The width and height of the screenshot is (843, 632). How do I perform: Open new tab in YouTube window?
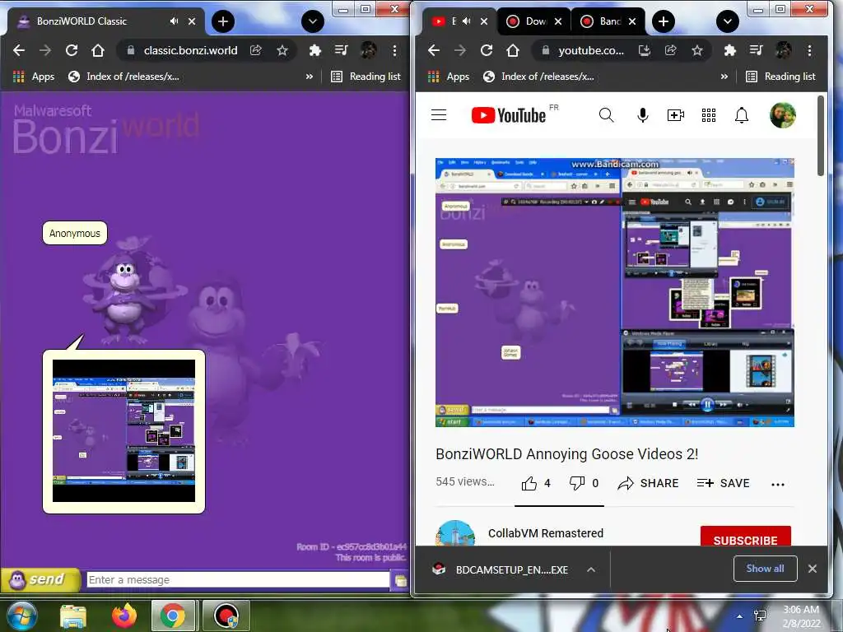tap(664, 21)
